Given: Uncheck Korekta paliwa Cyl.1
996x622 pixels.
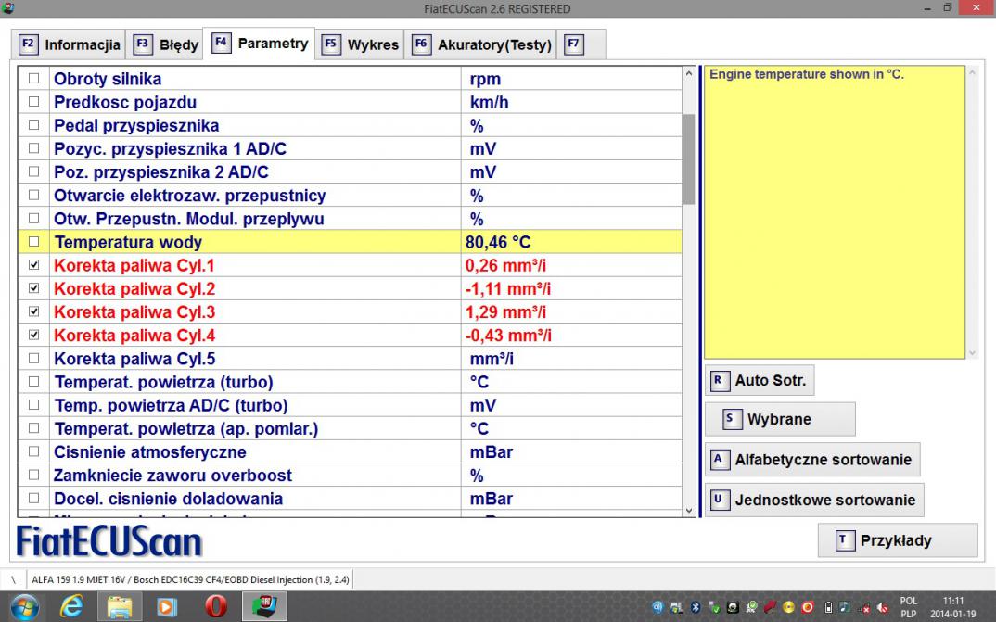Looking at the screenshot, I should pyautogui.click(x=33, y=265).
